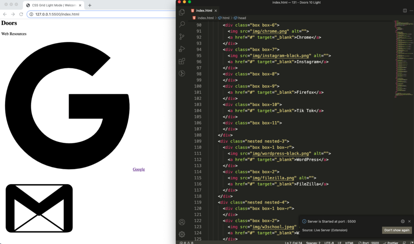Image resolution: width=414 pixels, height=244 pixels.
Task: View site information icon in address bar
Action: pyautogui.click(x=31, y=14)
